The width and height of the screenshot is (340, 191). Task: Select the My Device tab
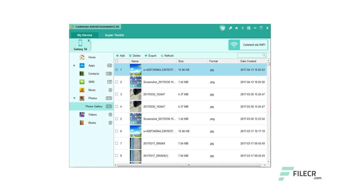coord(84,35)
